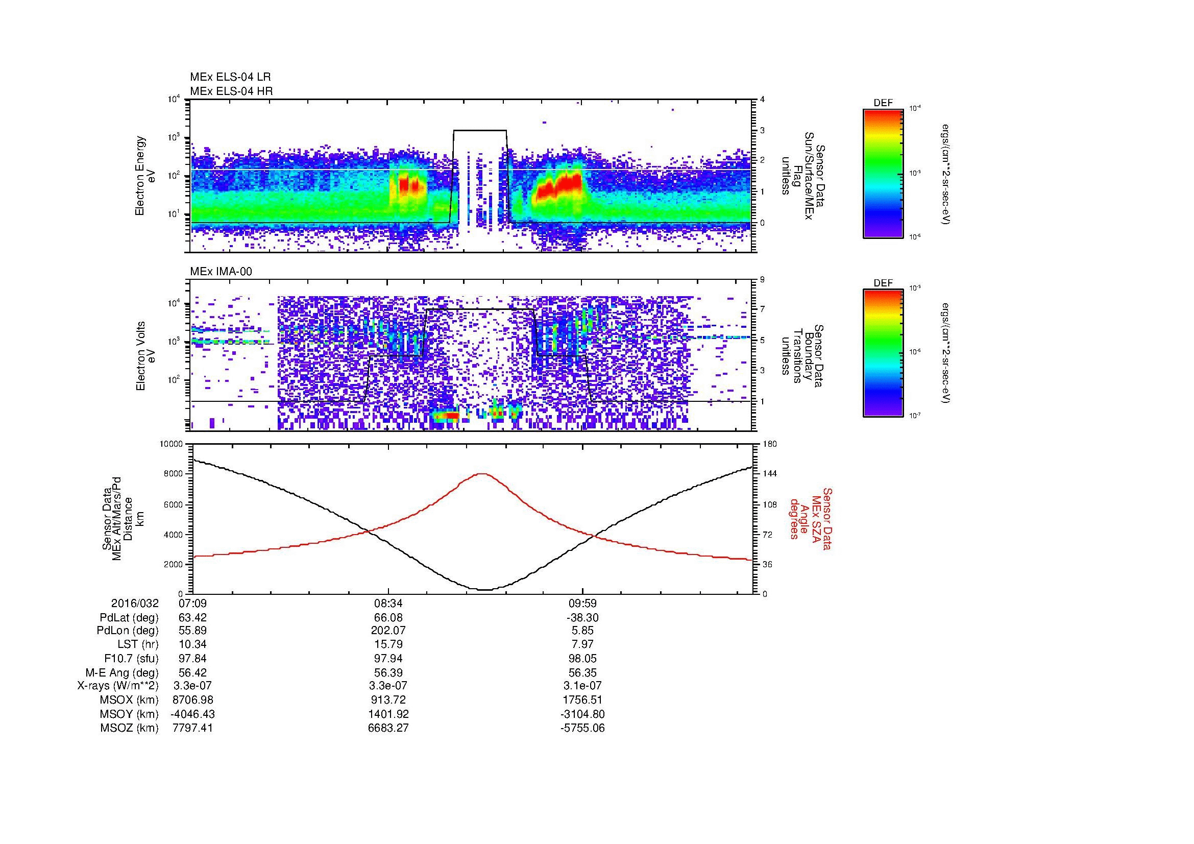Click the PdLat value 66.08
The width and height of the screenshot is (1194, 844).
[x=388, y=618]
